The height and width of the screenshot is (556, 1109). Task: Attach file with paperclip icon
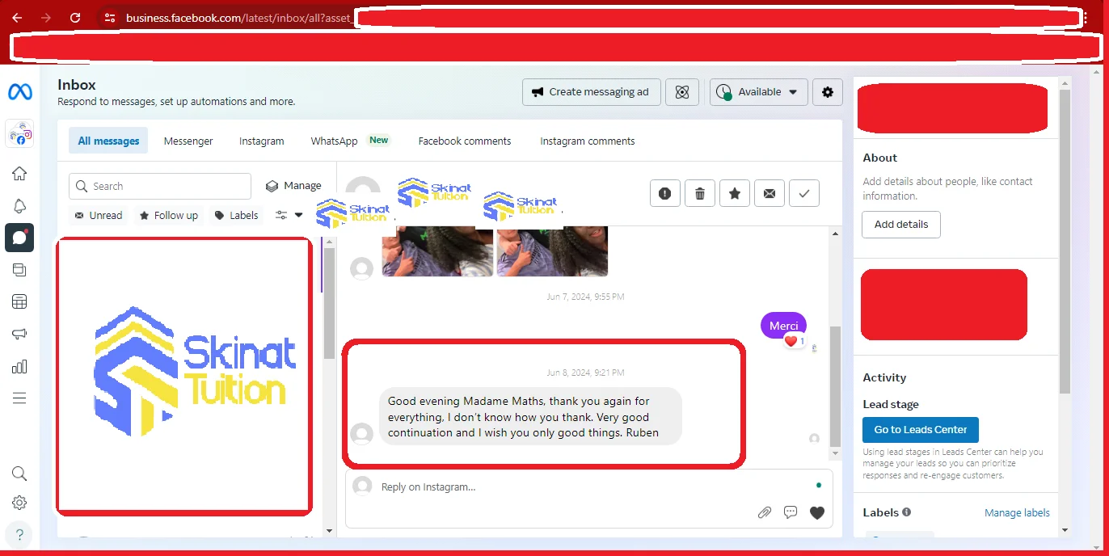click(764, 512)
